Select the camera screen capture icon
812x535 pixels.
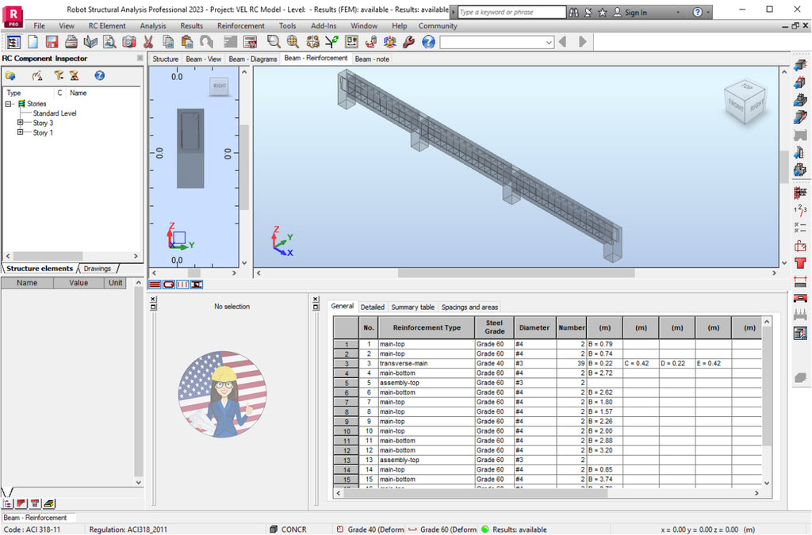tap(128, 42)
